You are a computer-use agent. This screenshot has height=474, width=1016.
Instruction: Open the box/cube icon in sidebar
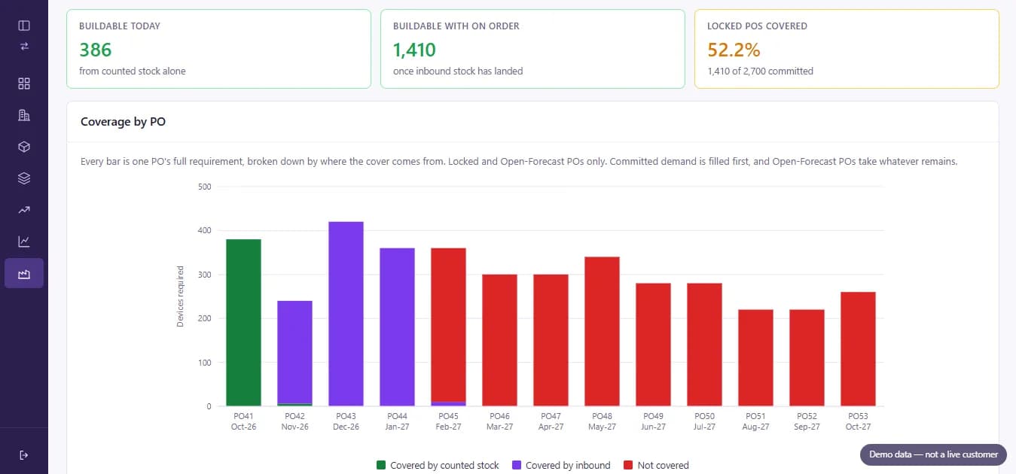pos(24,147)
